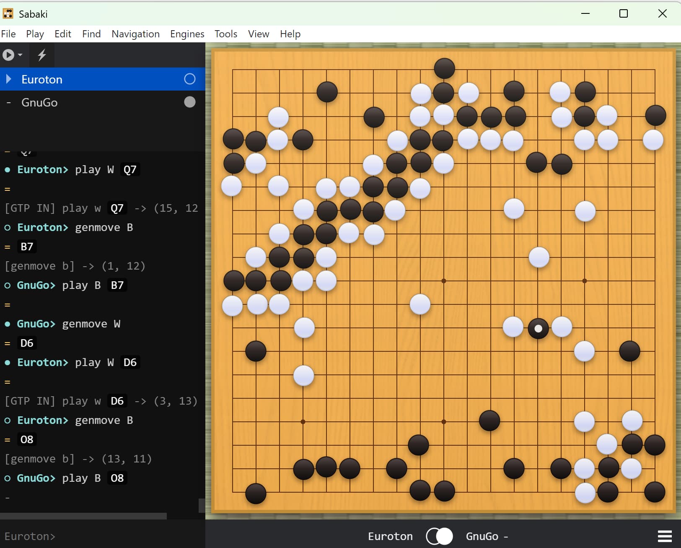Click the O8 coordinate in last log line
Image resolution: width=681 pixels, height=548 pixels.
coord(117,478)
